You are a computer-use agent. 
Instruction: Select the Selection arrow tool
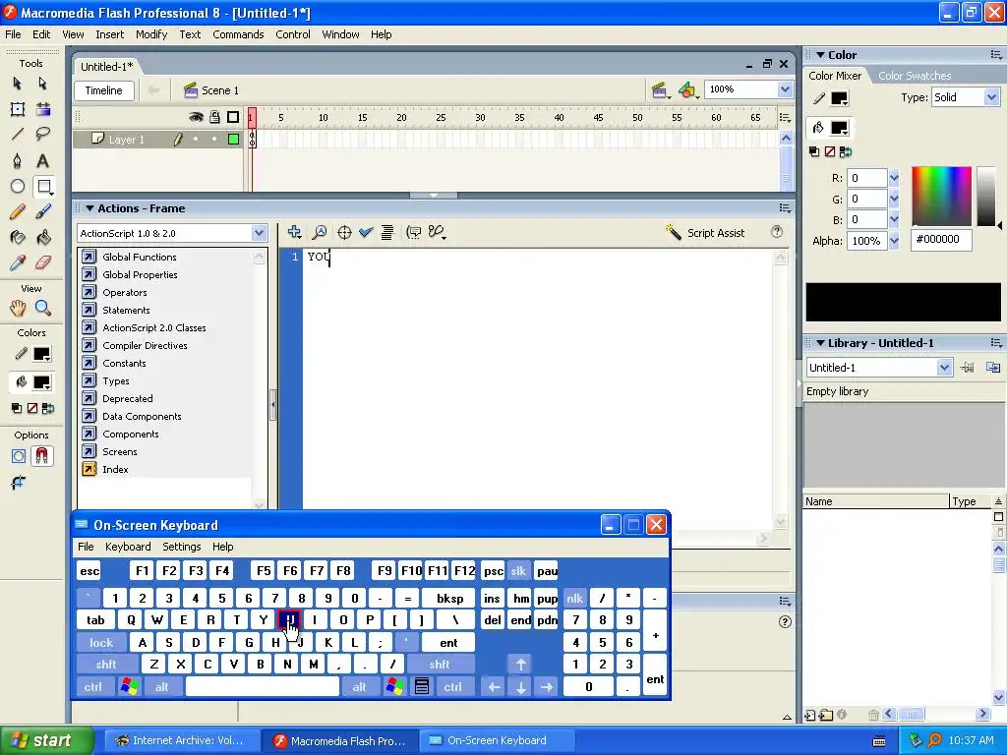pos(18,84)
